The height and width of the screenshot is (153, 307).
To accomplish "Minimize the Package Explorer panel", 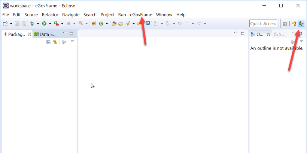I will [65, 33].
